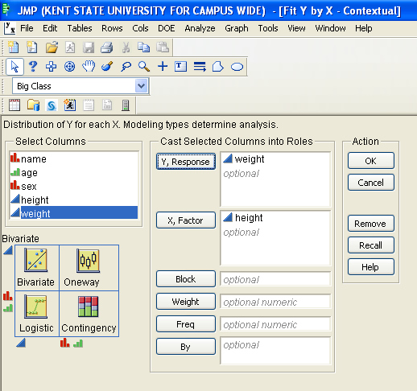Select weight in the Y Response box
417x391 pixels.
[x=244, y=159]
